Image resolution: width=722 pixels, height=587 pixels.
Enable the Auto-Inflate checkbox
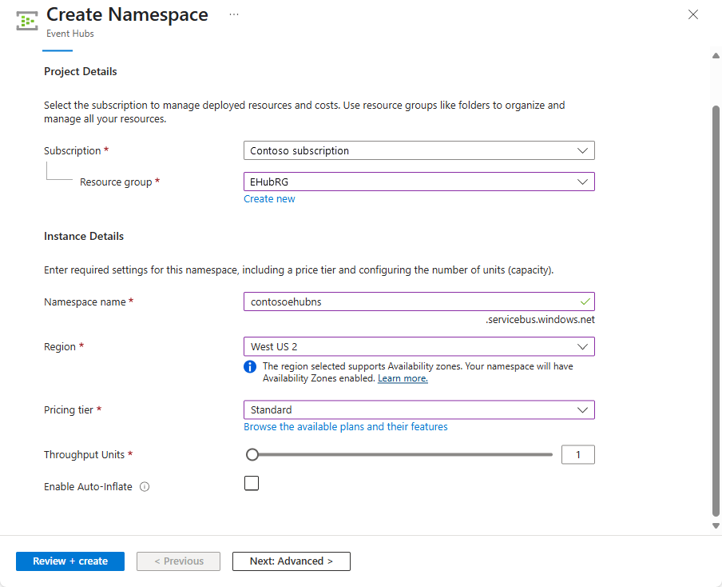252,483
